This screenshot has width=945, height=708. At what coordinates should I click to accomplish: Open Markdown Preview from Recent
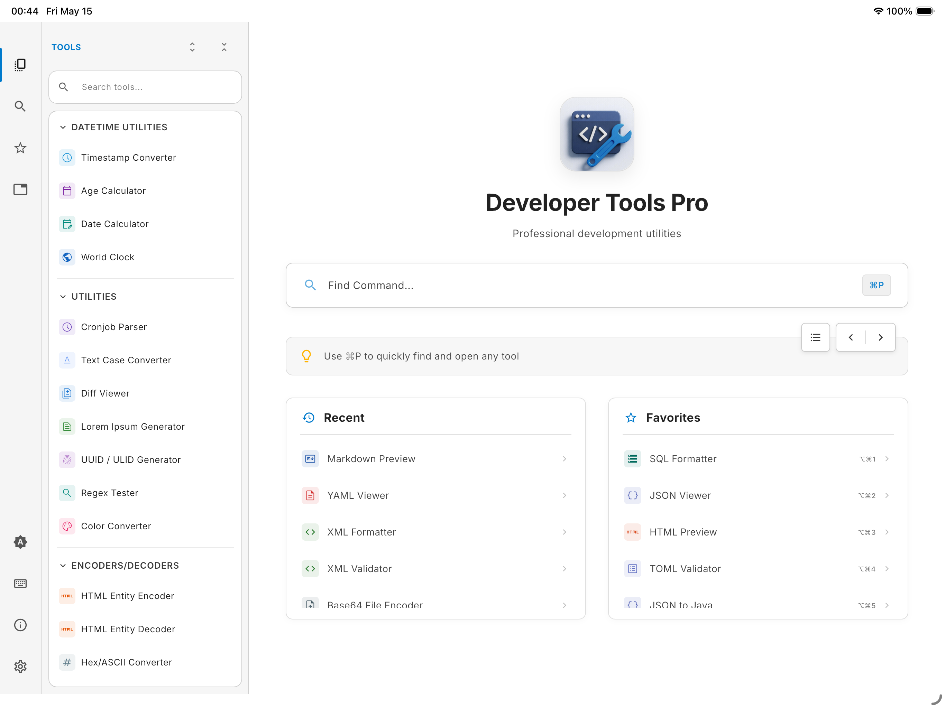point(435,459)
